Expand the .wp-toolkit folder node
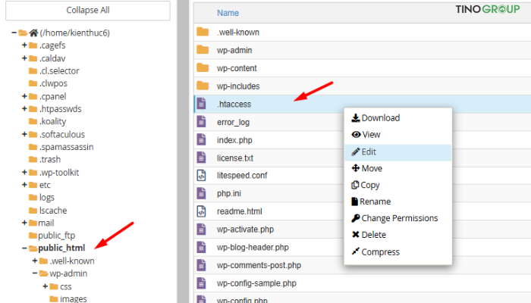Image resolution: width=531 pixels, height=303 pixels. (x=24, y=173)
